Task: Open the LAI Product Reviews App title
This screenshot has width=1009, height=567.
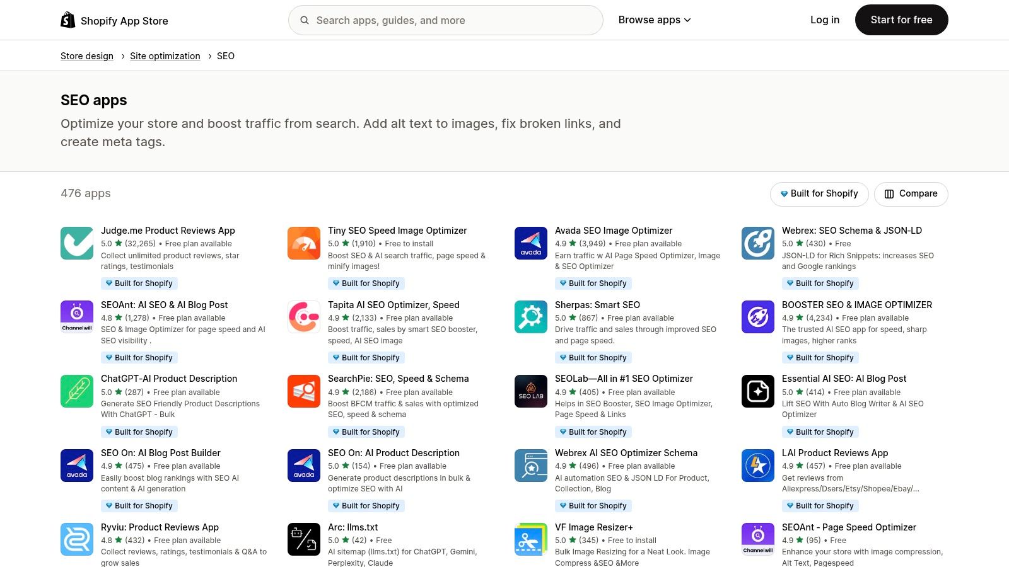Action: [x=835, y=453]
